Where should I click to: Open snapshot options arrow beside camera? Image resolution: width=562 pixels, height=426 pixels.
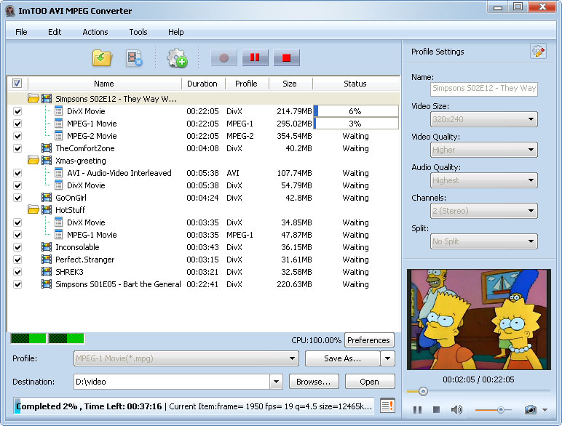(545, 410)
